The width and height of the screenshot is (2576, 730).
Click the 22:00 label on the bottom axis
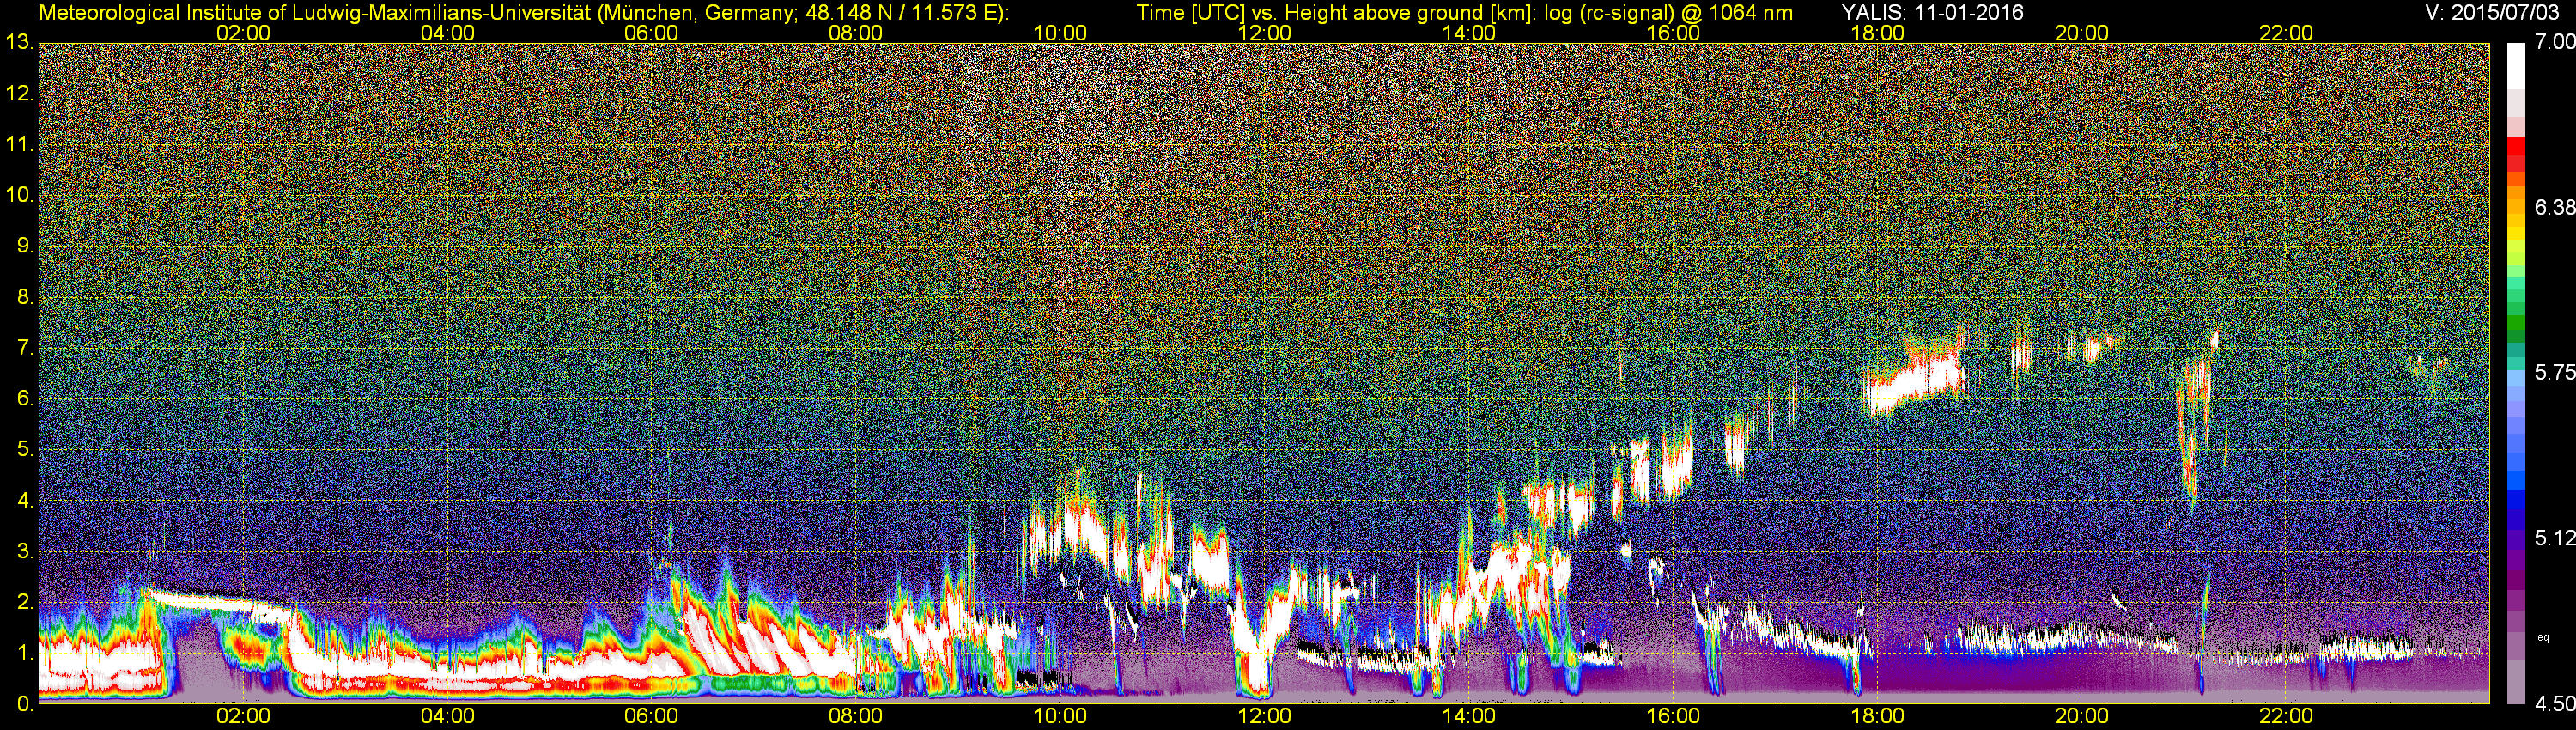click(2286, 716)
